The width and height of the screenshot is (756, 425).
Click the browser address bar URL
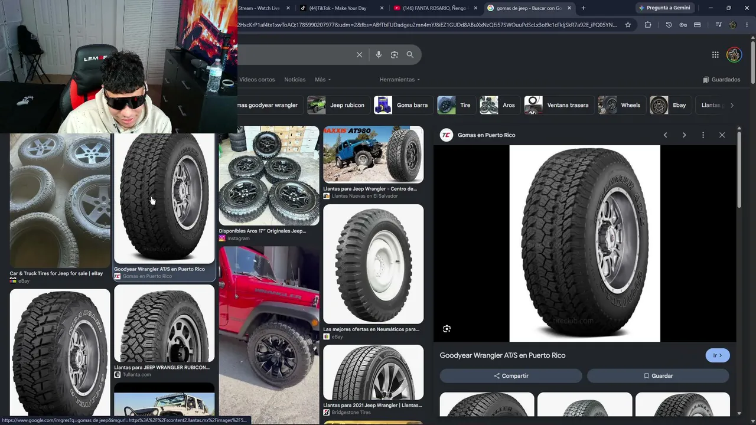pos(428,25)
